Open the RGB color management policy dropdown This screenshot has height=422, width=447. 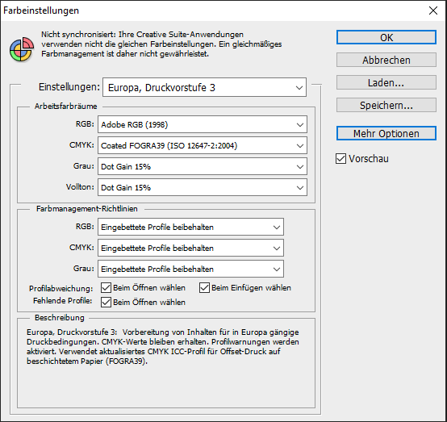(x=190, y=227)
